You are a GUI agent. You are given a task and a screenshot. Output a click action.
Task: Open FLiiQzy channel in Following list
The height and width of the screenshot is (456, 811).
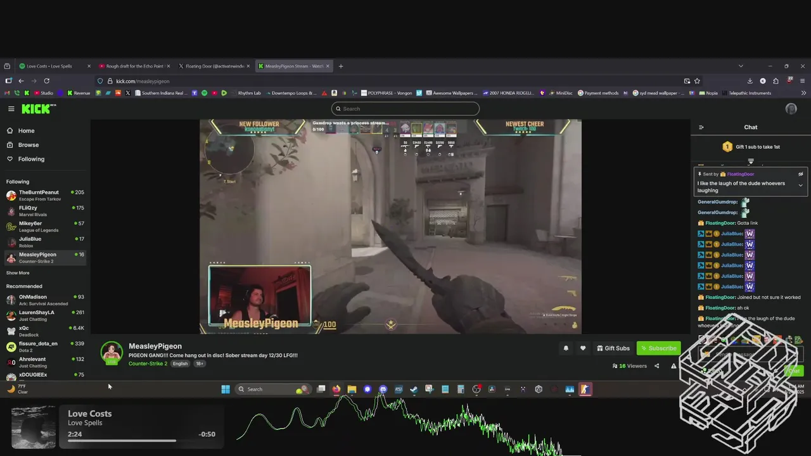pyautogui.click(x=45, y=211)
